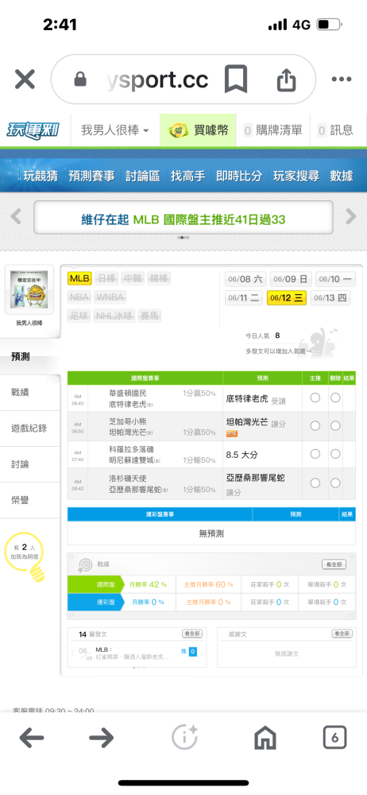This screenshot has height=795, width=367.
Task: Open the 玩競猜 nav menu
Action: coord(41,176)
